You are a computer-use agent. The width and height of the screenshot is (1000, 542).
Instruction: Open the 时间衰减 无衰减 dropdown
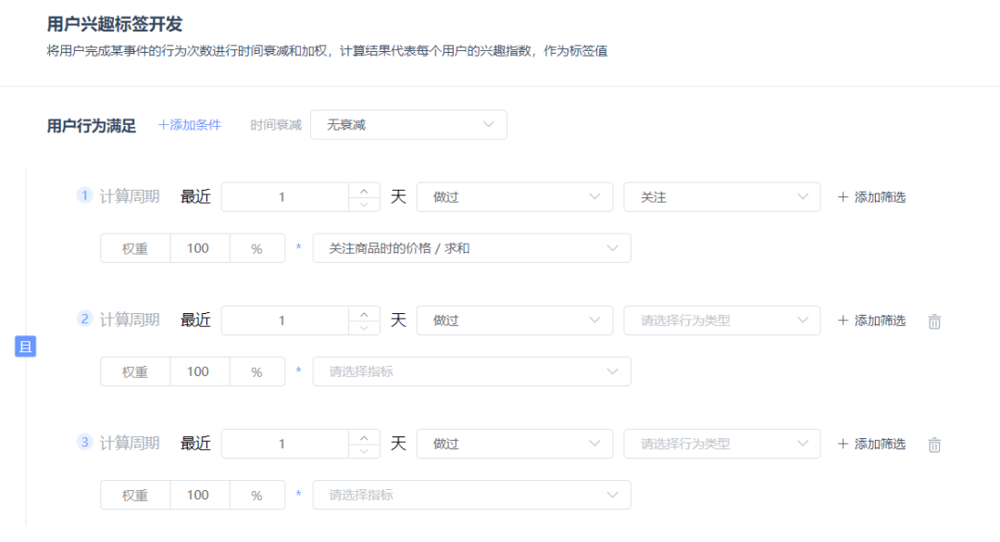[408, 125]
